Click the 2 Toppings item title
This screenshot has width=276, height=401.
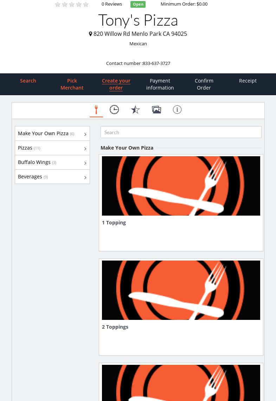pos(115,327)
